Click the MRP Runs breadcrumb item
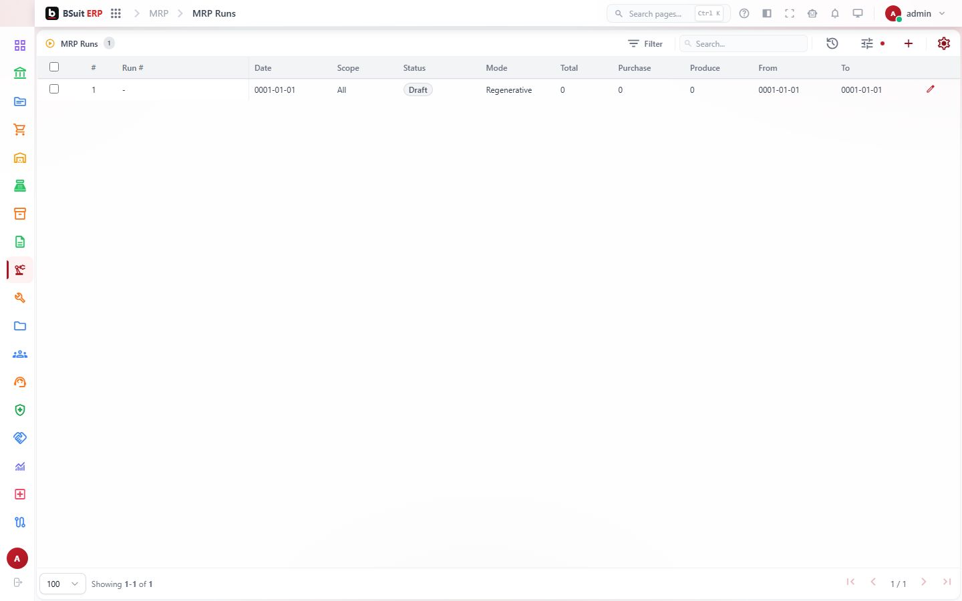 214,13
